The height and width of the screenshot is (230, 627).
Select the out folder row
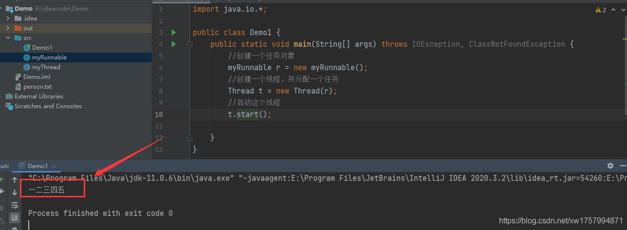(76, 28)
